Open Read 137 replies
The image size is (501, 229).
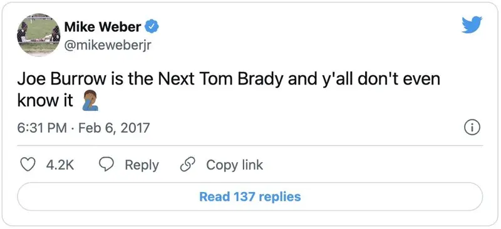[x=250, y=196]
